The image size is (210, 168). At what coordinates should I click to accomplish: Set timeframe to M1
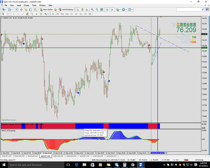click(53, 14)
